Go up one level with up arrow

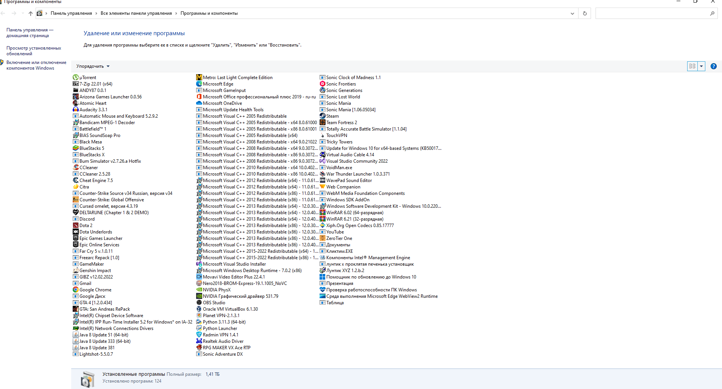coord(31,13)
